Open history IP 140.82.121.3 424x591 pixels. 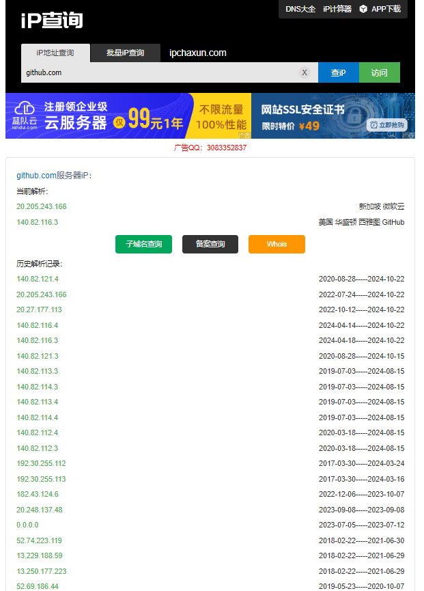(x=38, y=356)
